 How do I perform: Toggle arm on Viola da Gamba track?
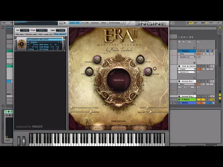coord(212,66)
